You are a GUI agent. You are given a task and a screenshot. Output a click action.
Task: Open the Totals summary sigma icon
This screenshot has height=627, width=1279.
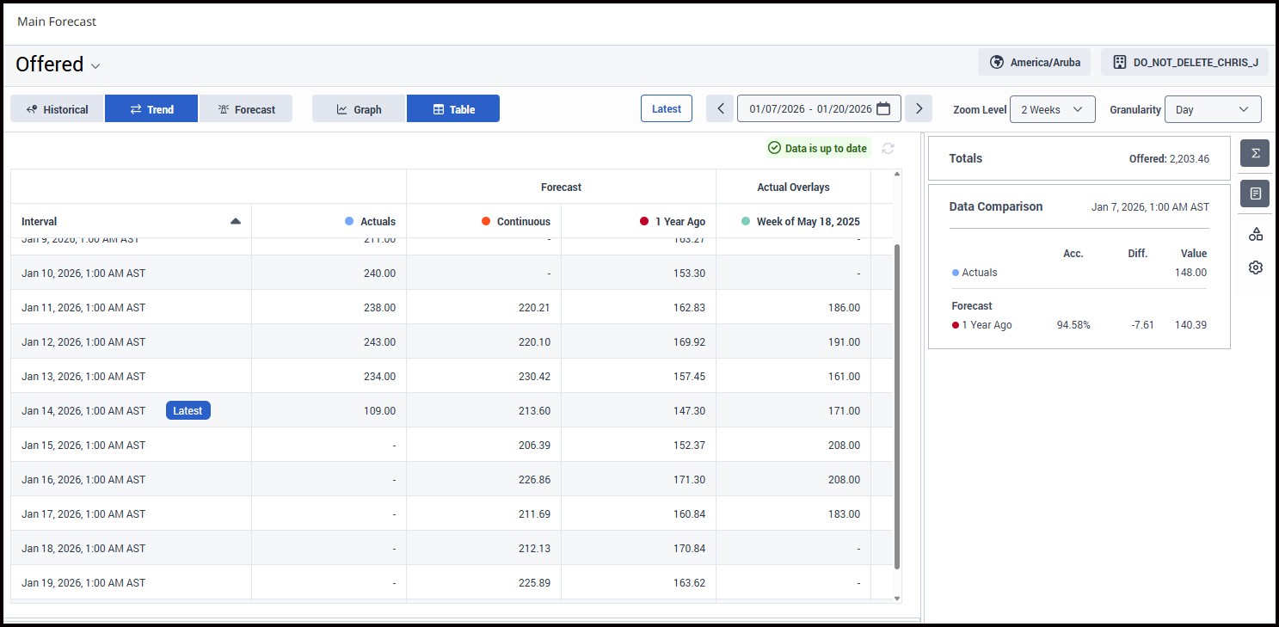1255,153
